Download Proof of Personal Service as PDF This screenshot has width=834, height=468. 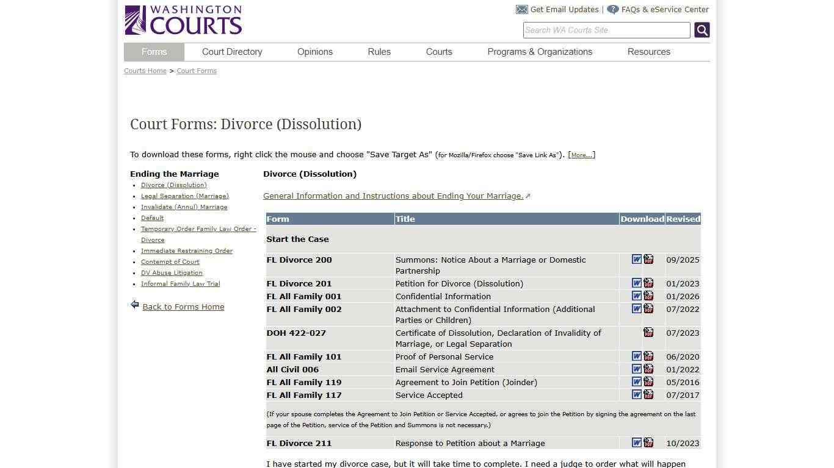[649, 356]
